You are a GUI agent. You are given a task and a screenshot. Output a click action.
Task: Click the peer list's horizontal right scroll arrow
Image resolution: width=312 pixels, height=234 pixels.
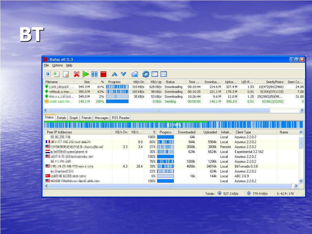(296, 186)
